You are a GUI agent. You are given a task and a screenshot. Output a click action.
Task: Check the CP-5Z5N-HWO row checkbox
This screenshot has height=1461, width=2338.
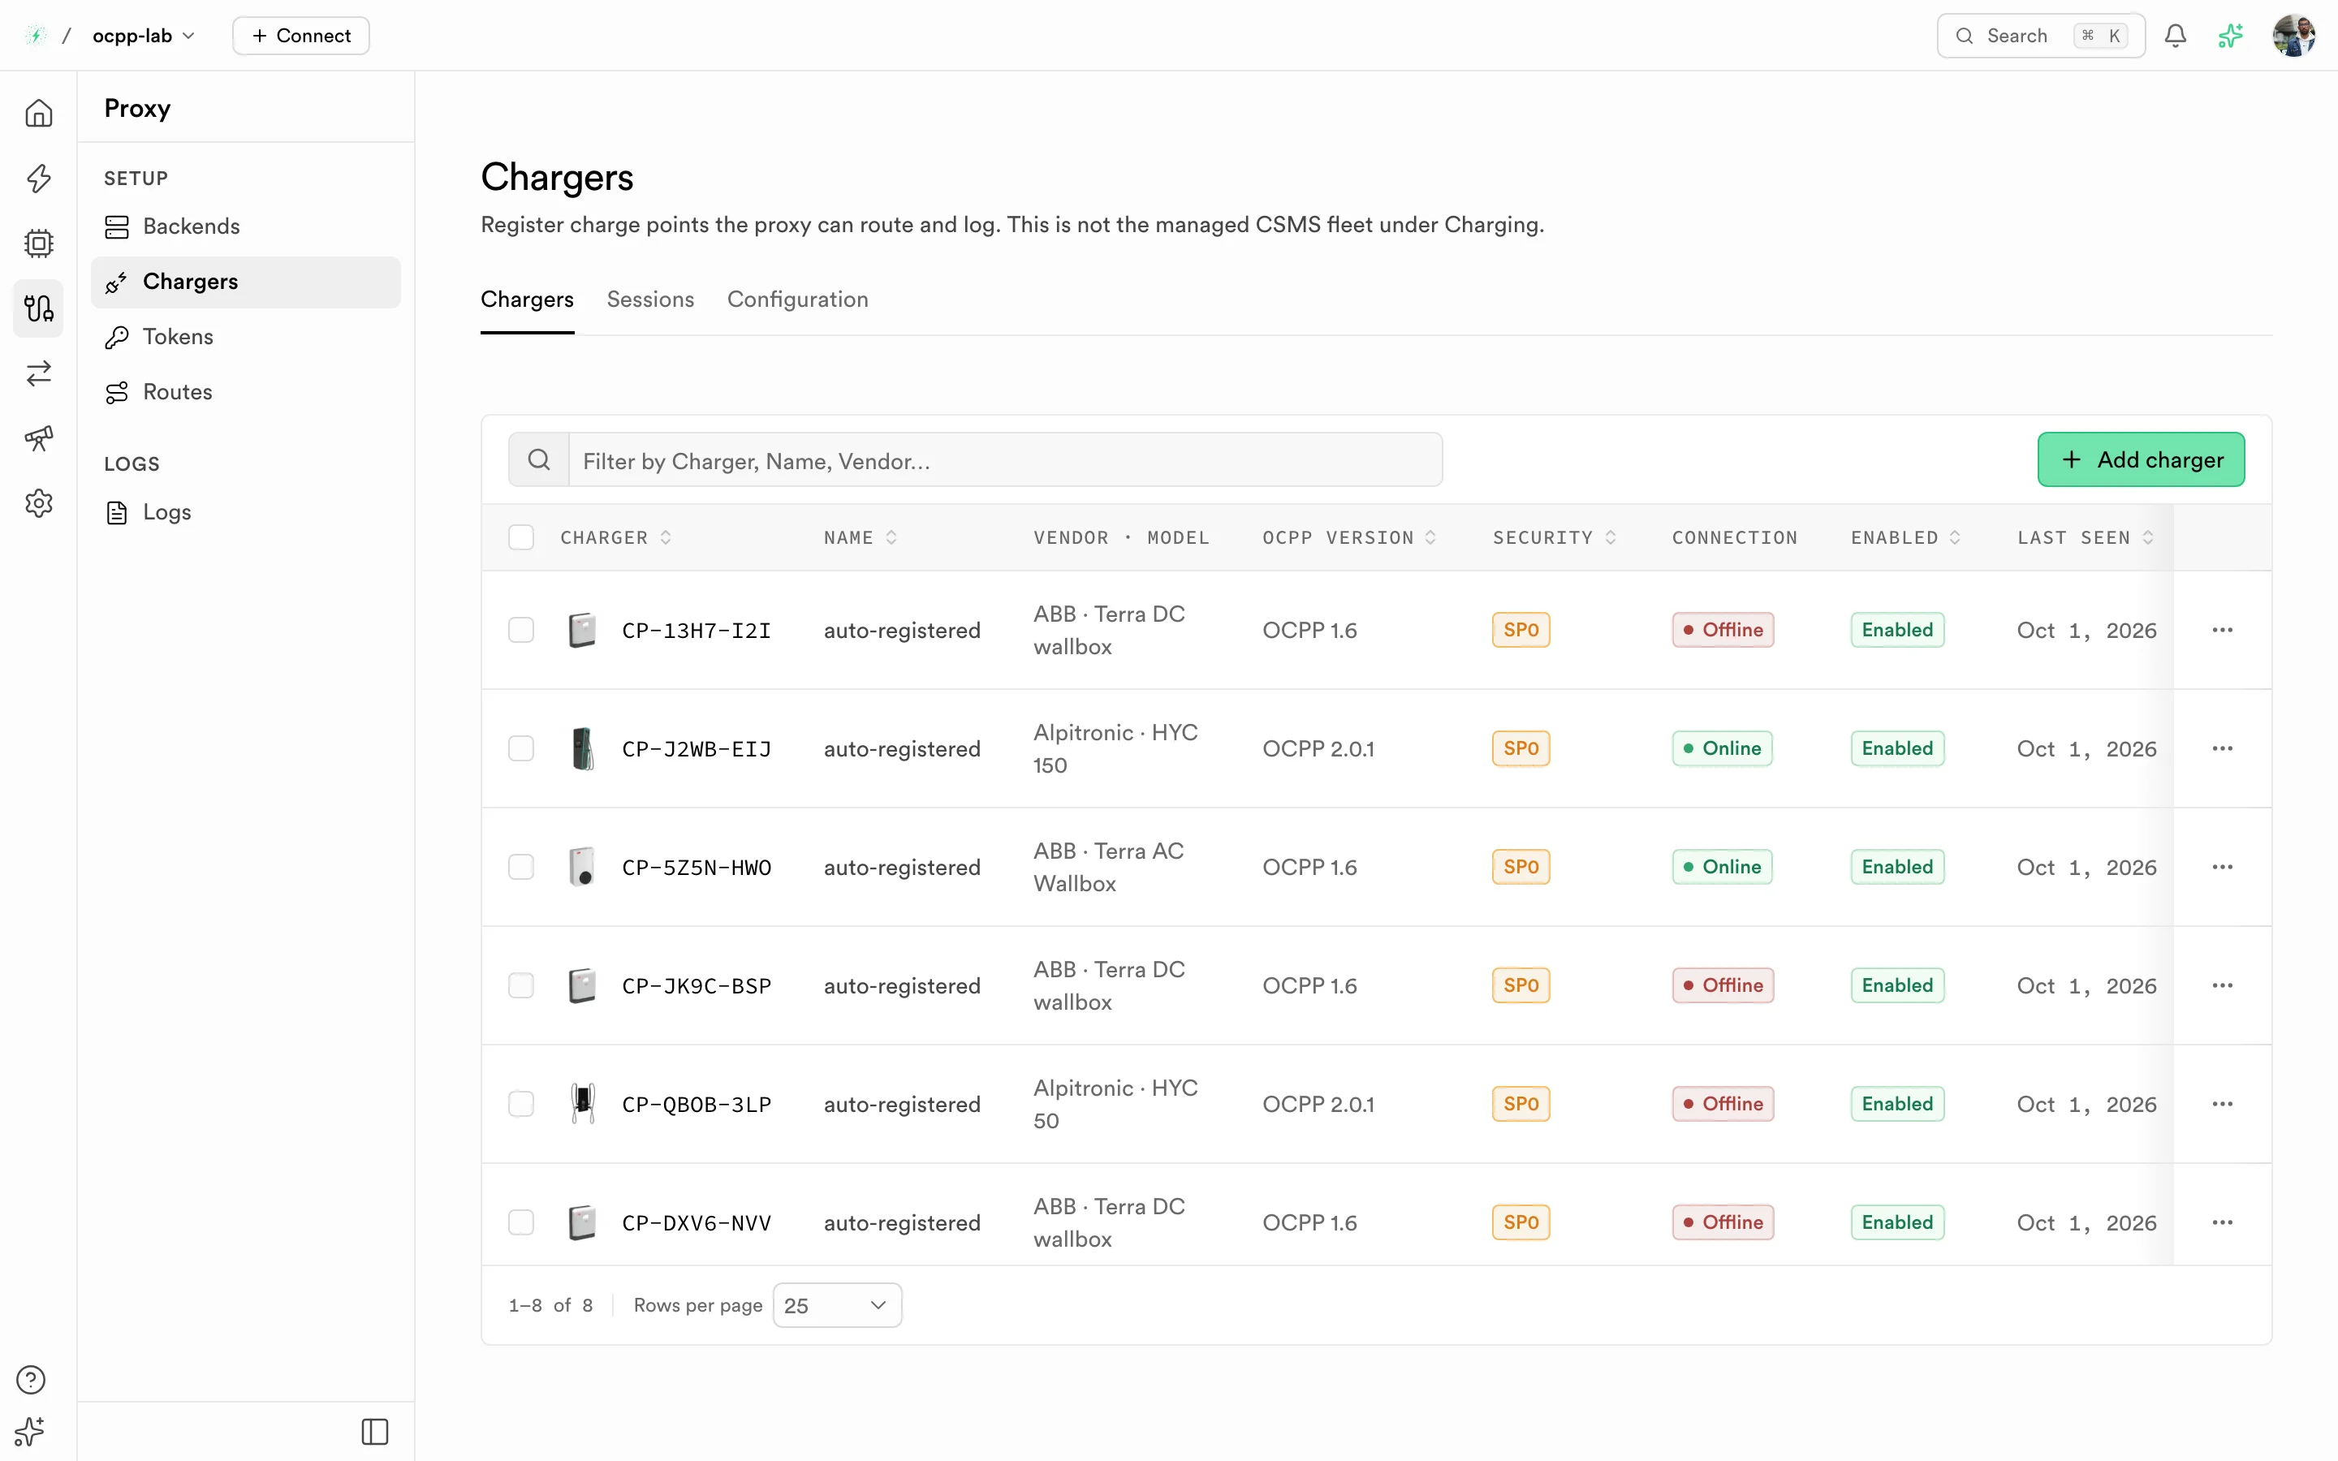coord(522,867)
